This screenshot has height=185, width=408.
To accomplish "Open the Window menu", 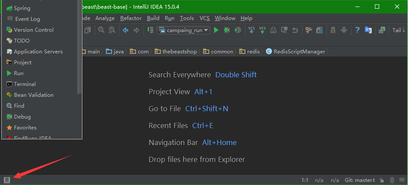I will (x=225, y=18).
